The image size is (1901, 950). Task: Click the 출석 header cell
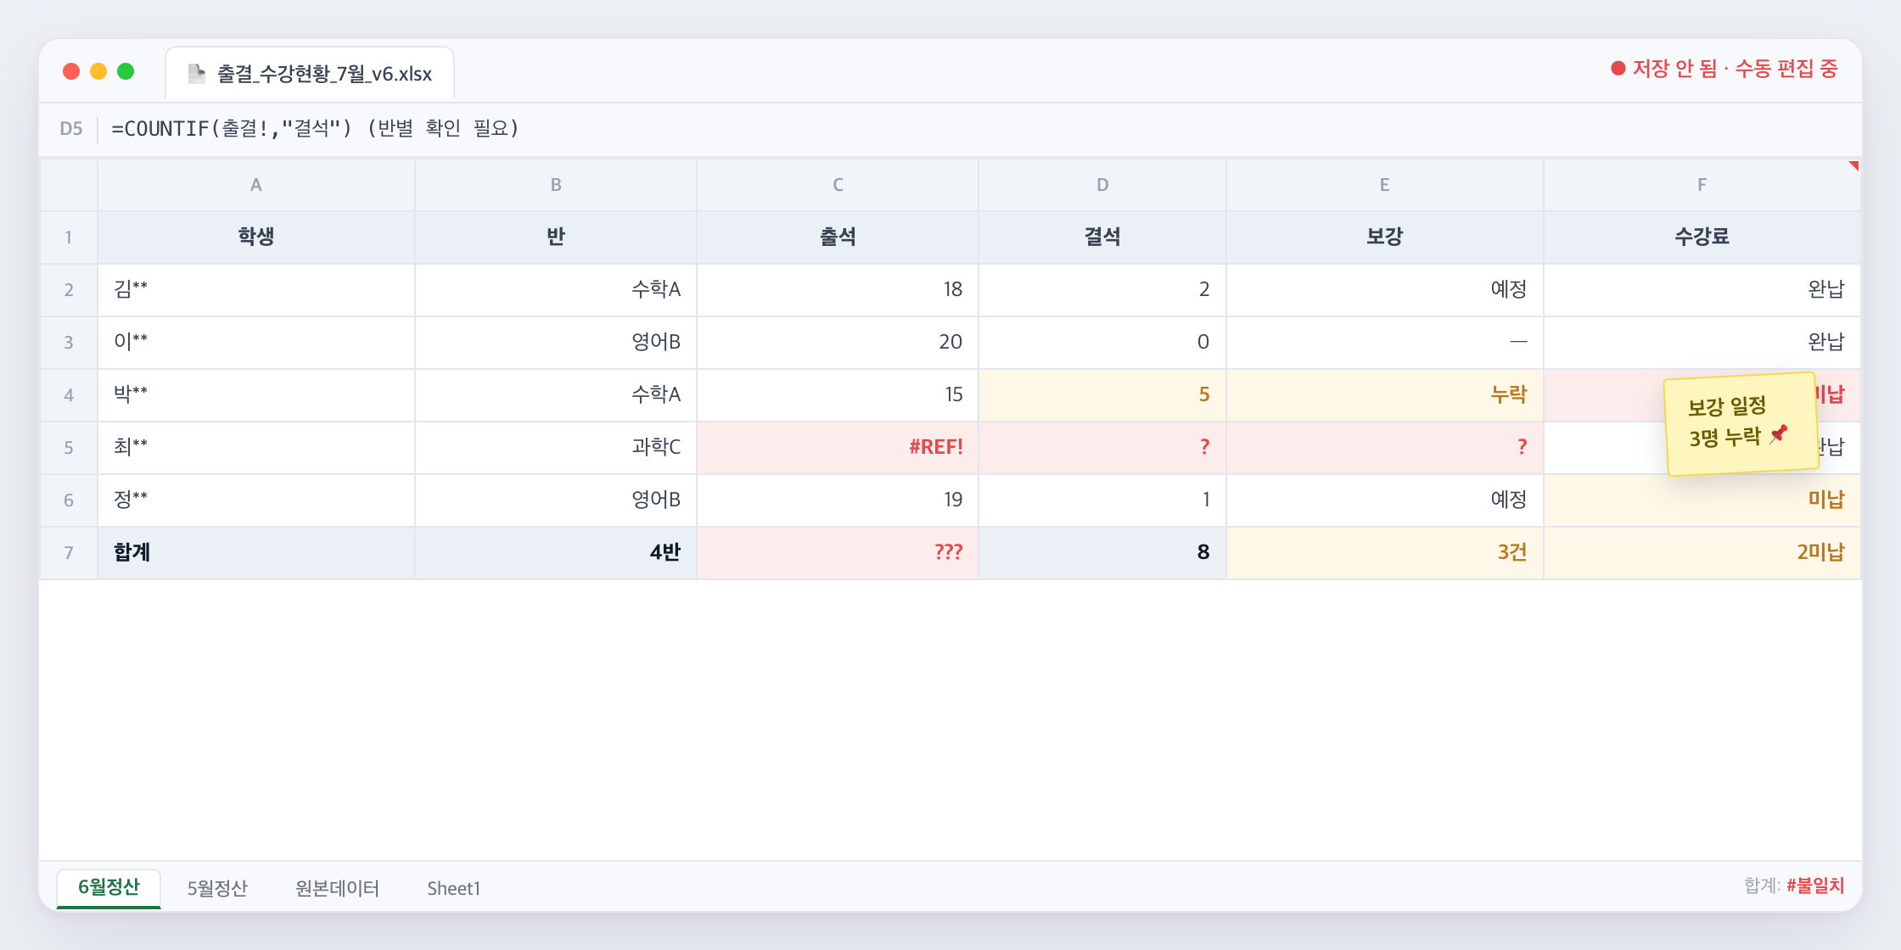(838, 237)
